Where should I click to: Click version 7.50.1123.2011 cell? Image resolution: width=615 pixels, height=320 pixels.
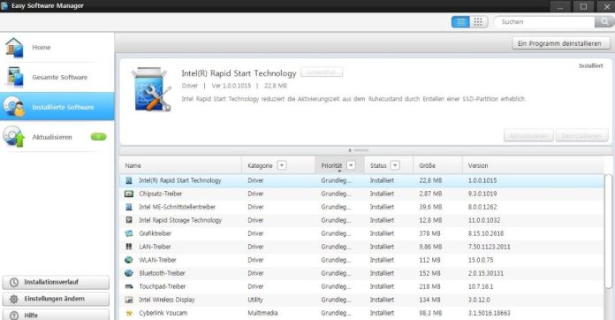[x=490, y=247]
